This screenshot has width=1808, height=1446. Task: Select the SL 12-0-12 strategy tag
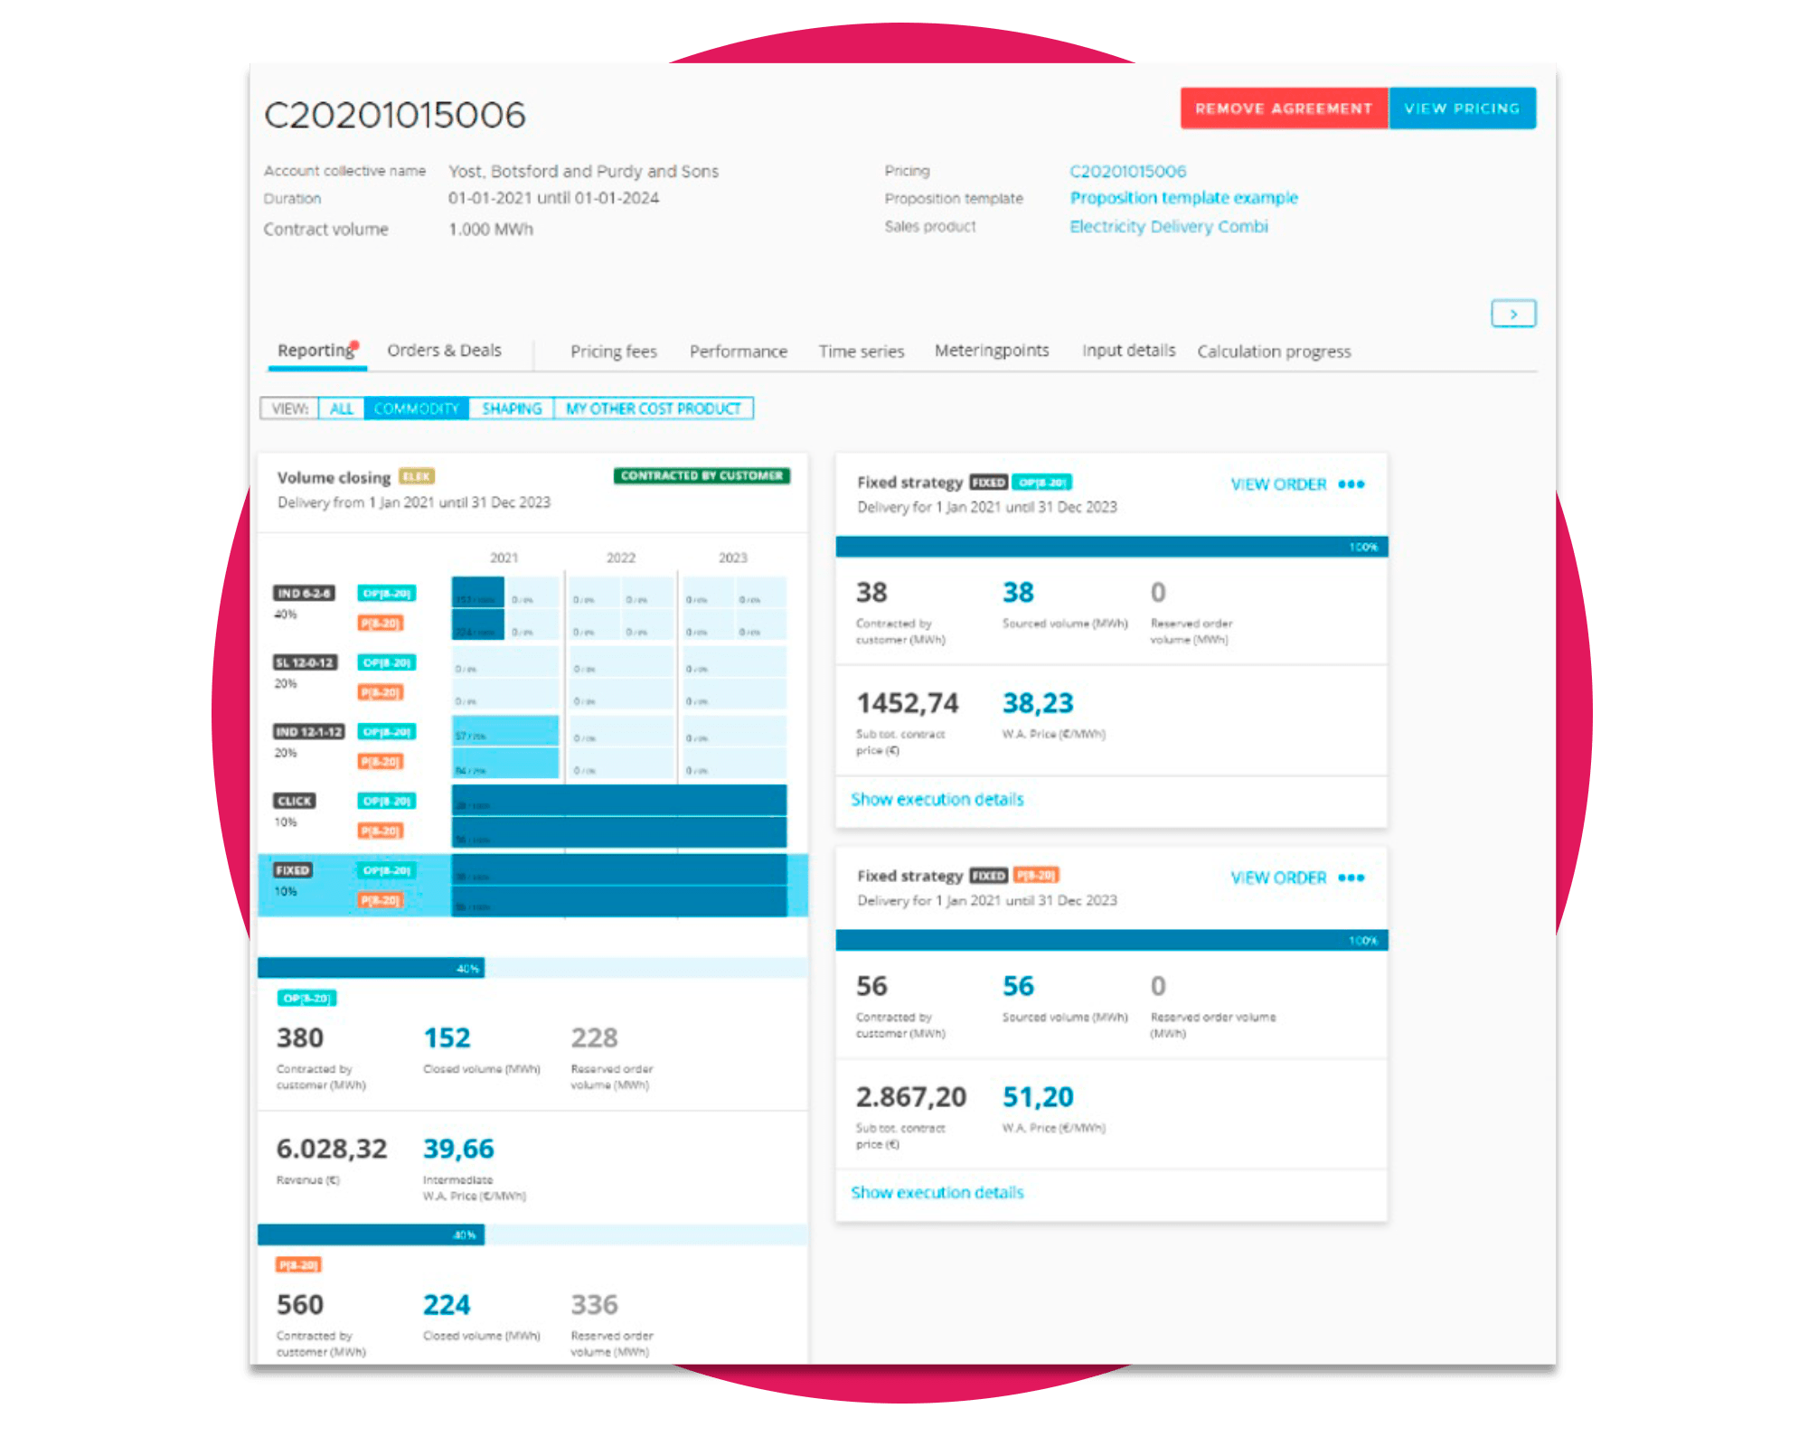(305, 662)
